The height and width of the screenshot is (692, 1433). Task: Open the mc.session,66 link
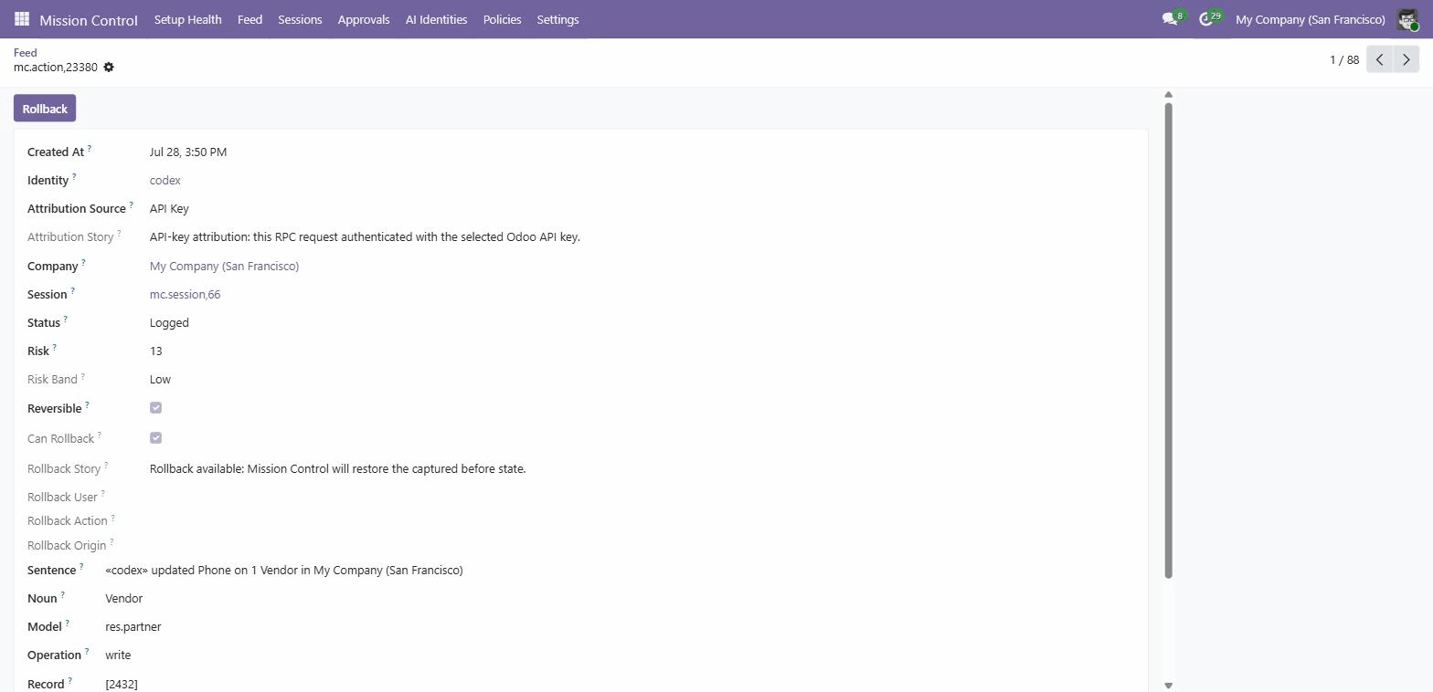click(x=185, y=294)
